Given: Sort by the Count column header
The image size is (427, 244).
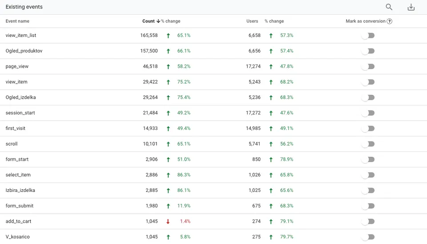Looking at the screenshot, I should click(x=151, y=21).
